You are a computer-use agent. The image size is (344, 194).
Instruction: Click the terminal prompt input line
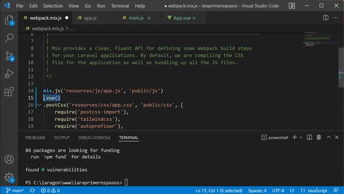coord(77,183)
